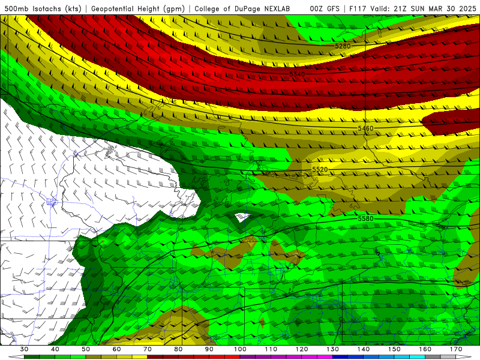The width and height of the screenshot is (480, 360).
Task: Click the 160 value on the color scale
Action: coord(425,349)
